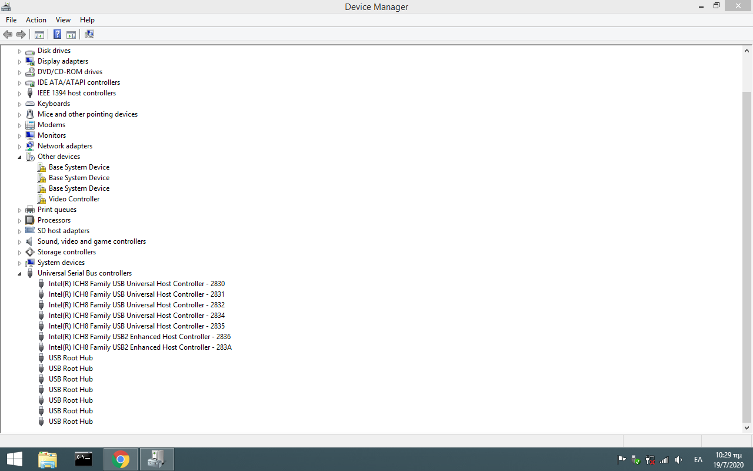Expand the IDE ATA/ATAPI controllers node

[x=19, y=83]
